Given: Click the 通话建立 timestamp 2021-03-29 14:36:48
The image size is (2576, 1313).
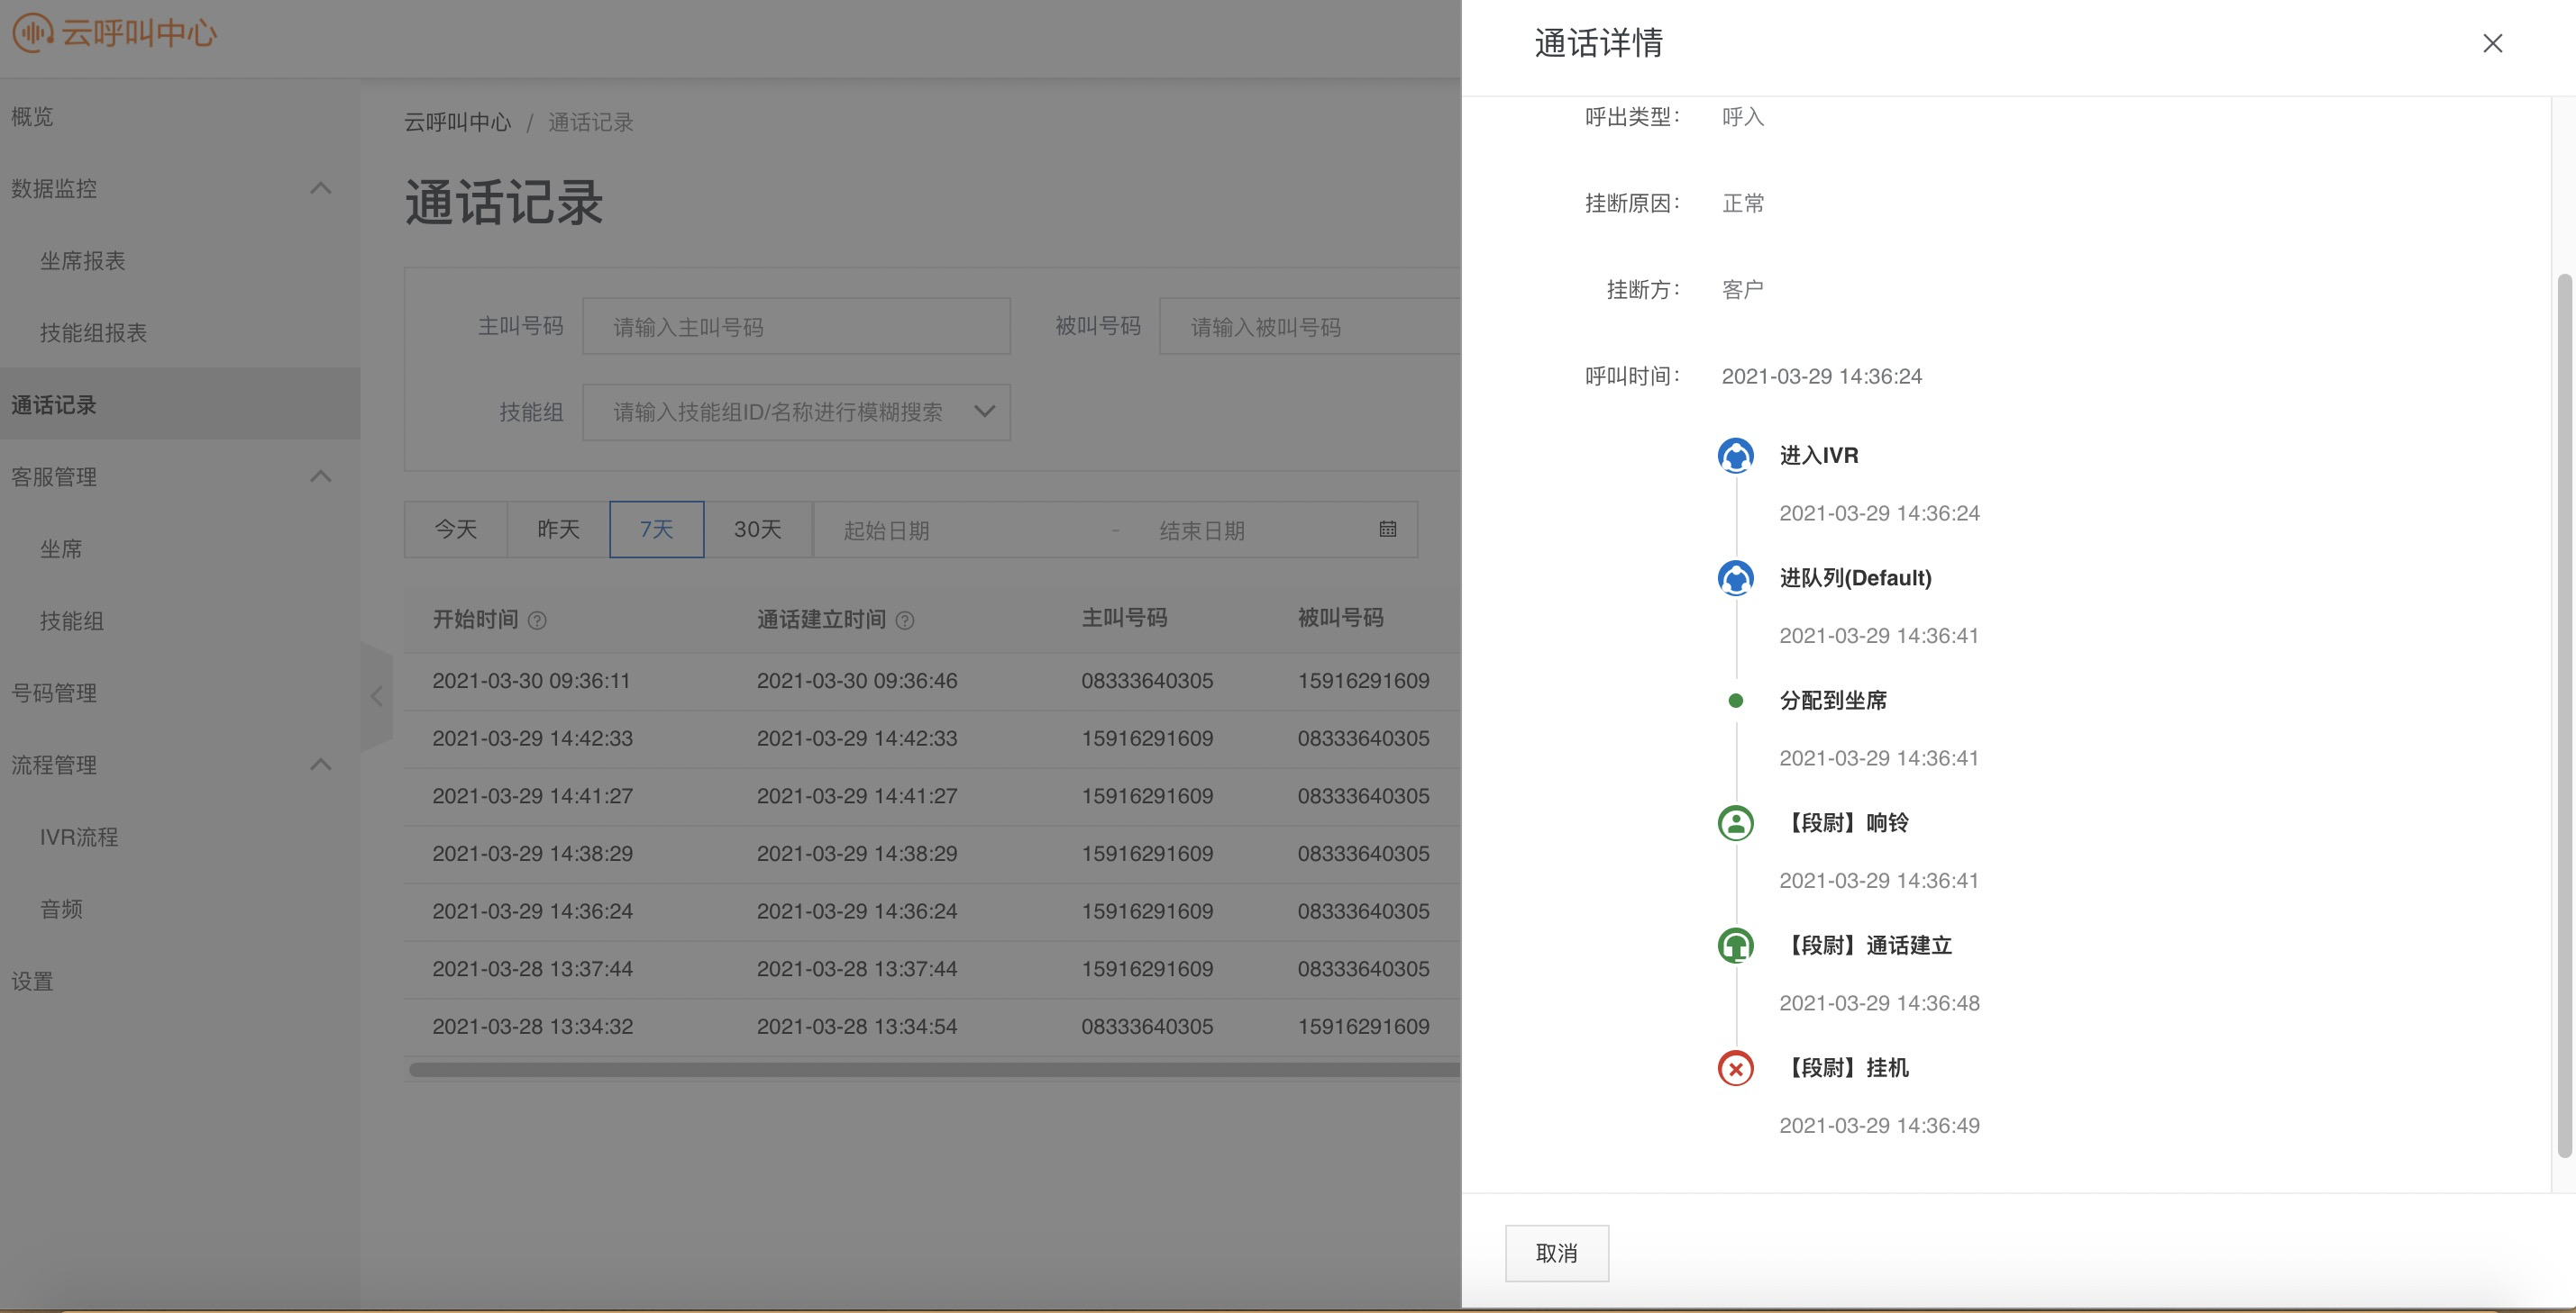Looking at the screenshot, I should (1879, 1003).
